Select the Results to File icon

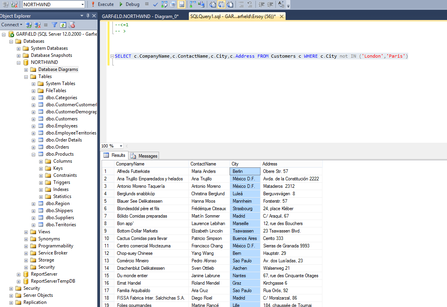pos(230,4)
